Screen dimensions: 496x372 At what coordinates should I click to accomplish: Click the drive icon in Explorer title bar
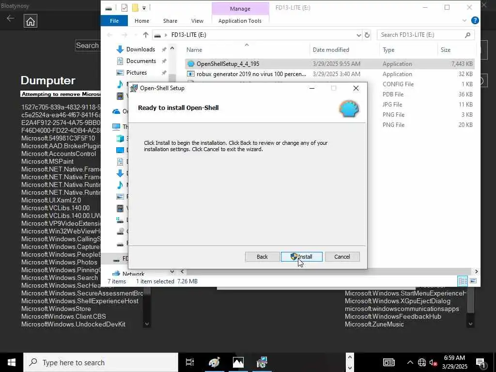[108, 8]
